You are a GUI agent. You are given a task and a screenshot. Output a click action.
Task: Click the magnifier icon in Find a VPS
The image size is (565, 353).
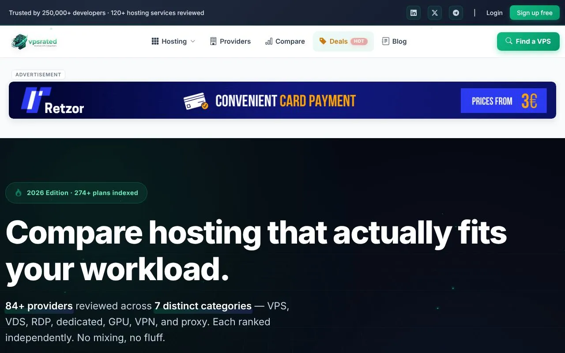click(508, 41)
